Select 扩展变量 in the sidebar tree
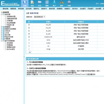The image size is (104, 104). (x=10, y=21)
